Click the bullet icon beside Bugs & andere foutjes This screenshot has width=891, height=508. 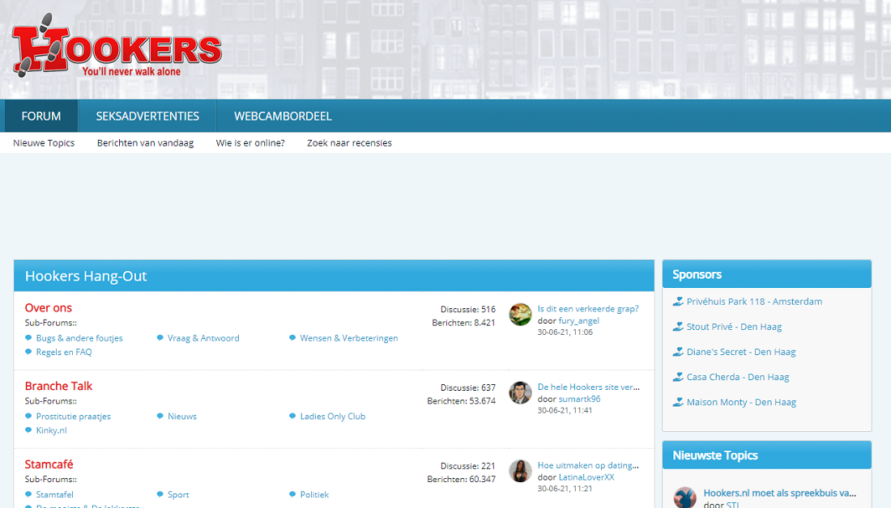pyautogui.click(x=28, y=337)
